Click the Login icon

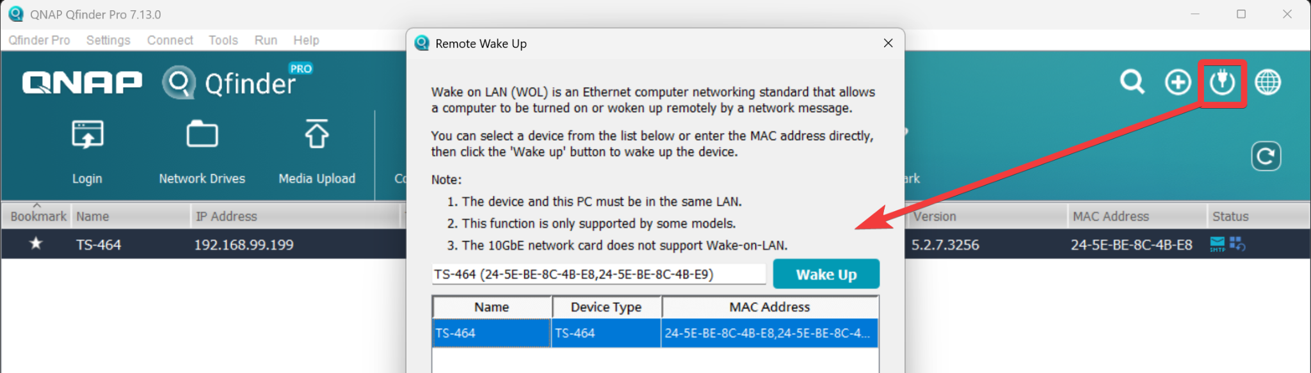tap(87, 136)
